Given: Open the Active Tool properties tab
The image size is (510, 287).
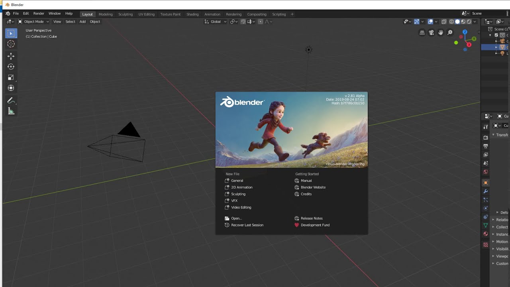Looking at the screenshot, I should click(486, 126).
